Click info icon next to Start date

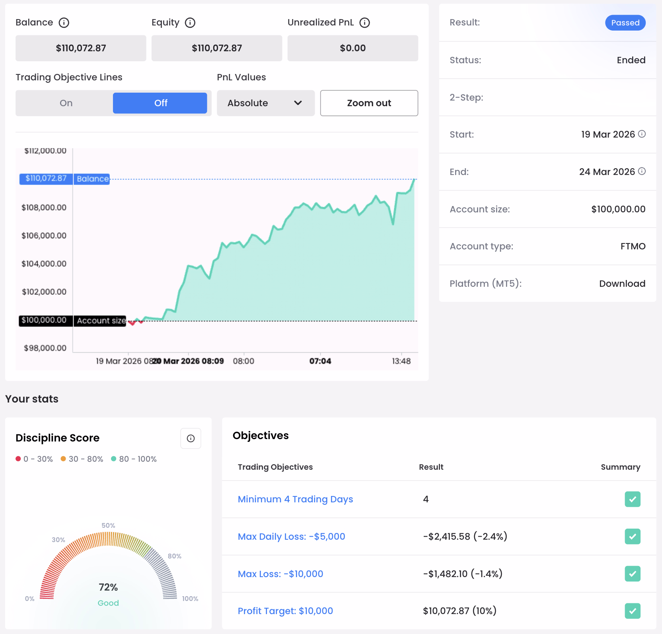pos(642,134)
